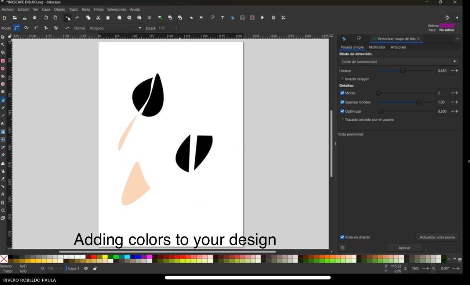
Task: Open the Forma Ninguno dropdown
Action: click(x=115, y=28)
